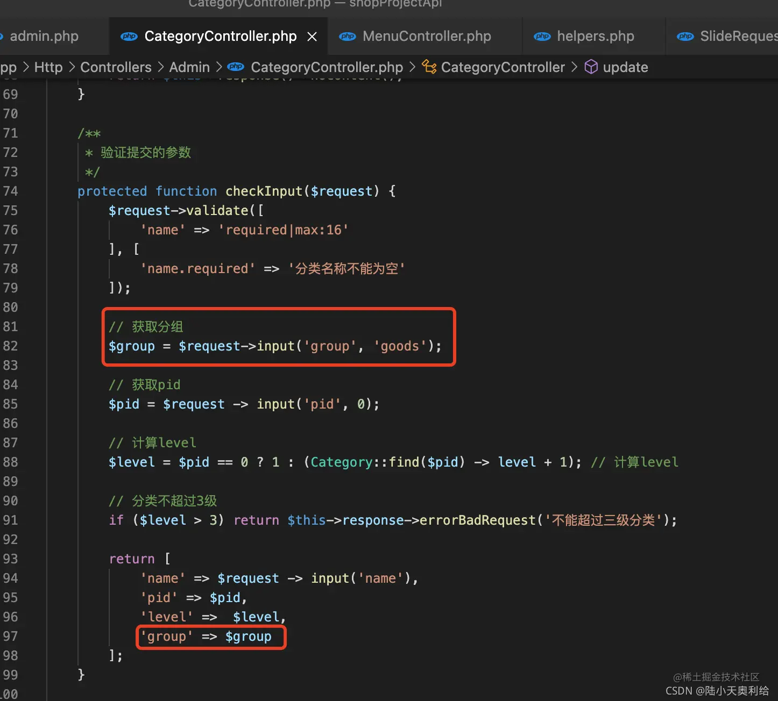This screenshot has height=701, width=778.
Task: Click errorBadRequest on line 91
Action: (477, 520)
